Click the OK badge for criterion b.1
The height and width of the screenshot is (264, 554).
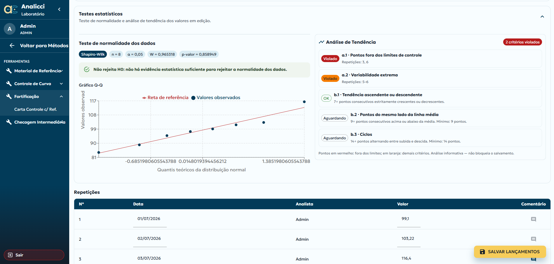coord(326,98)
